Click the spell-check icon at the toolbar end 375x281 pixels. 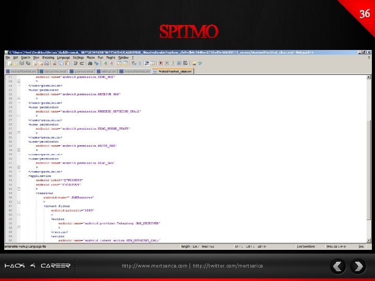click(x=200, y=63)
